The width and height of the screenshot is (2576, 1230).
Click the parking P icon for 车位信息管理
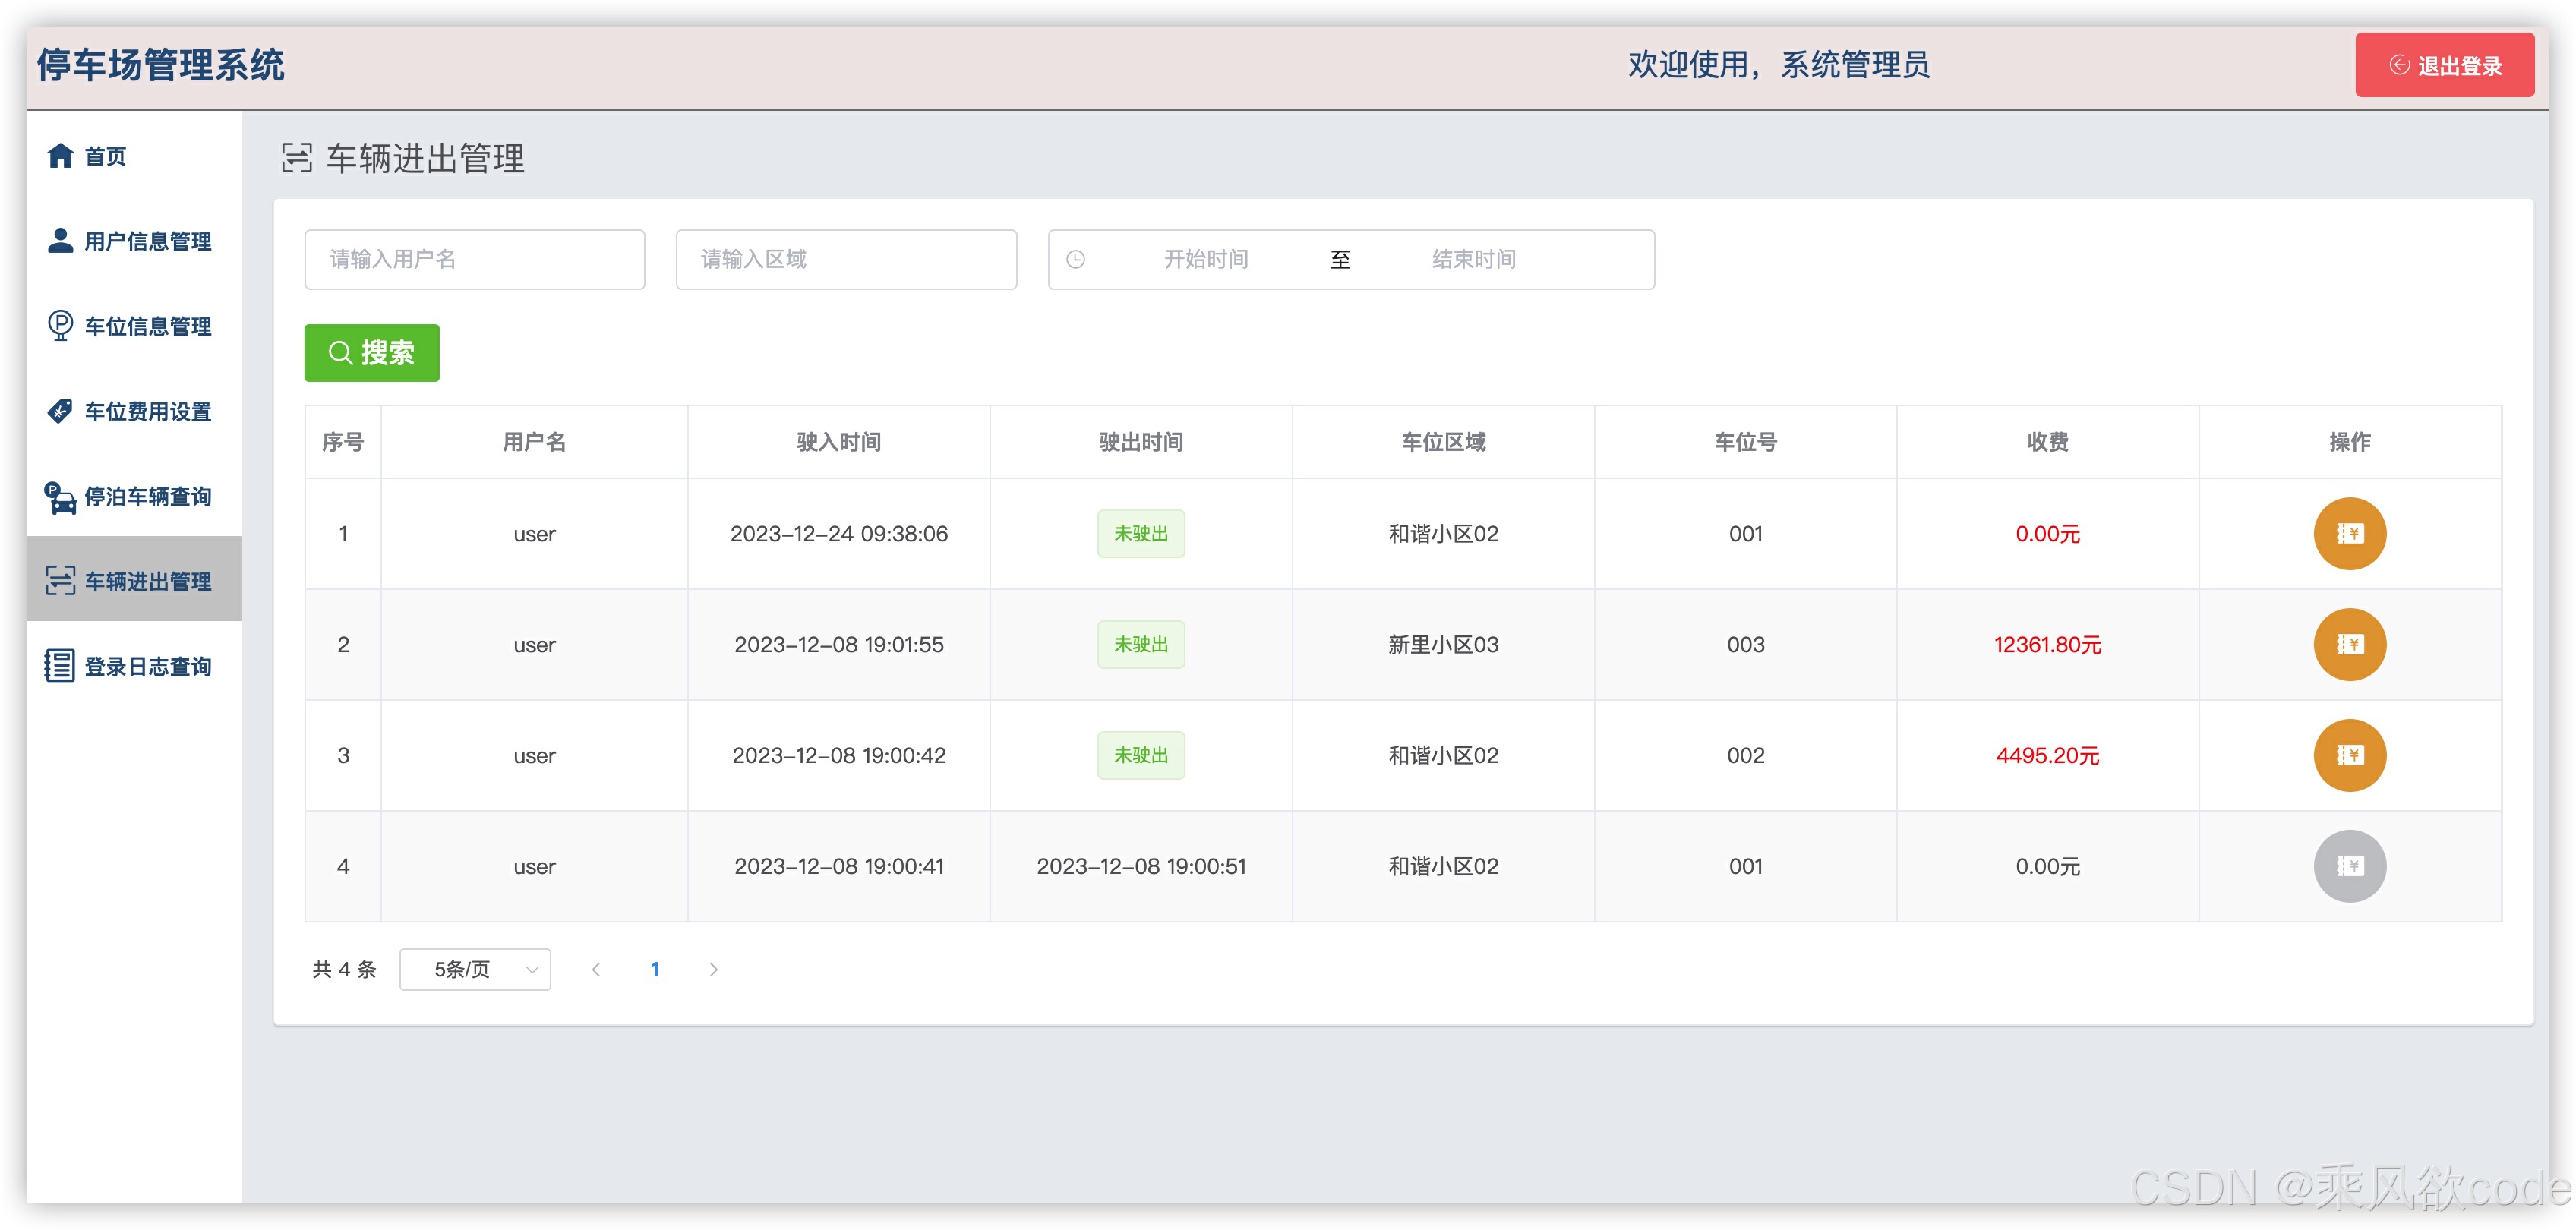click(x=60, y=326)
